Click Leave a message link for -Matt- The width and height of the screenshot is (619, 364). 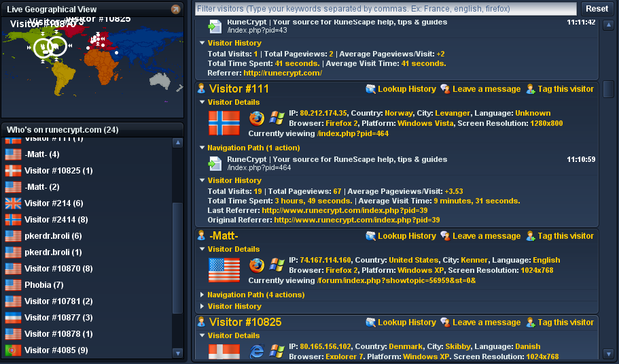pyautogui.click(x=487, y=236)
